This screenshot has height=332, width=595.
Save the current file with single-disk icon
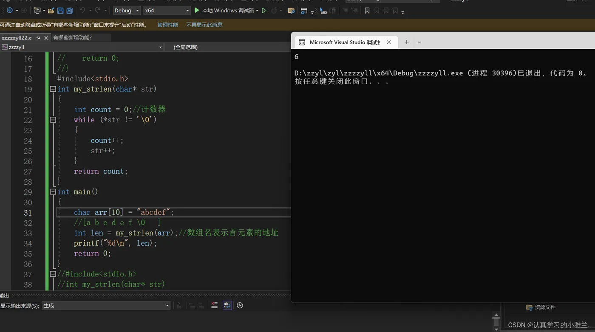tap(60, 10)
